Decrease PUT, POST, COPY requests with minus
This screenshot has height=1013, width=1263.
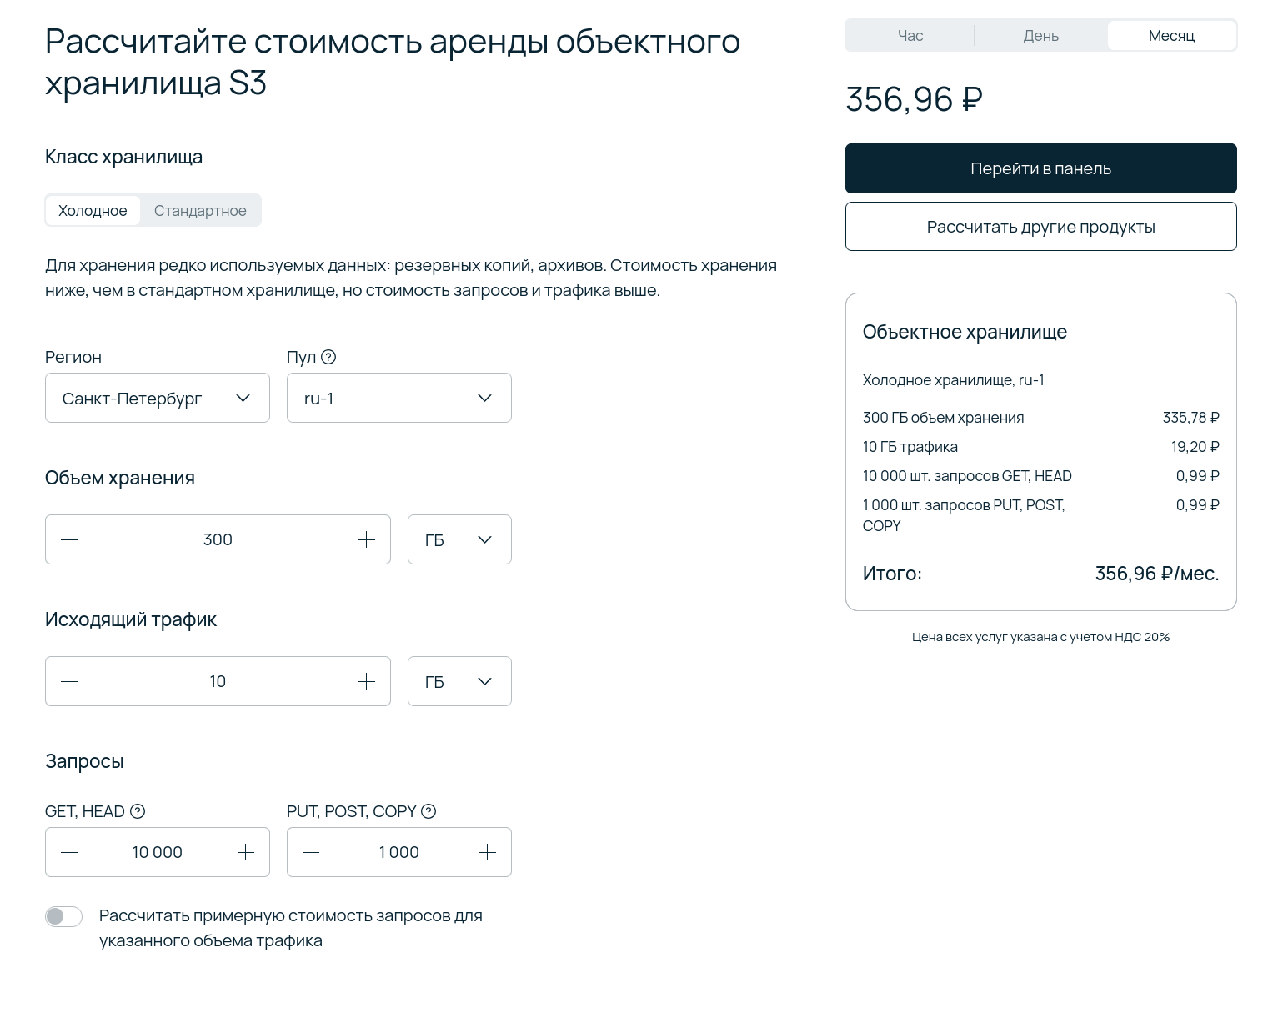(x=311, y=852)
